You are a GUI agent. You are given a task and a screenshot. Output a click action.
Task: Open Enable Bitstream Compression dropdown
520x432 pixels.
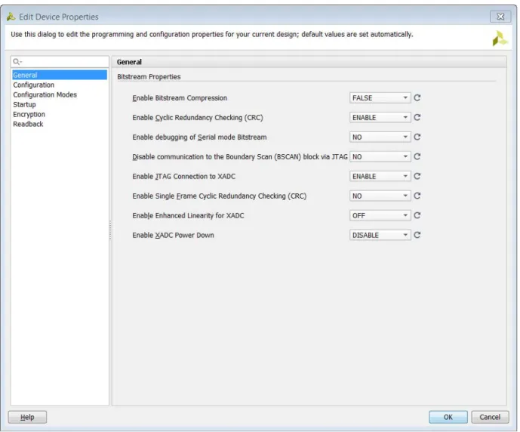coord(380,98)
